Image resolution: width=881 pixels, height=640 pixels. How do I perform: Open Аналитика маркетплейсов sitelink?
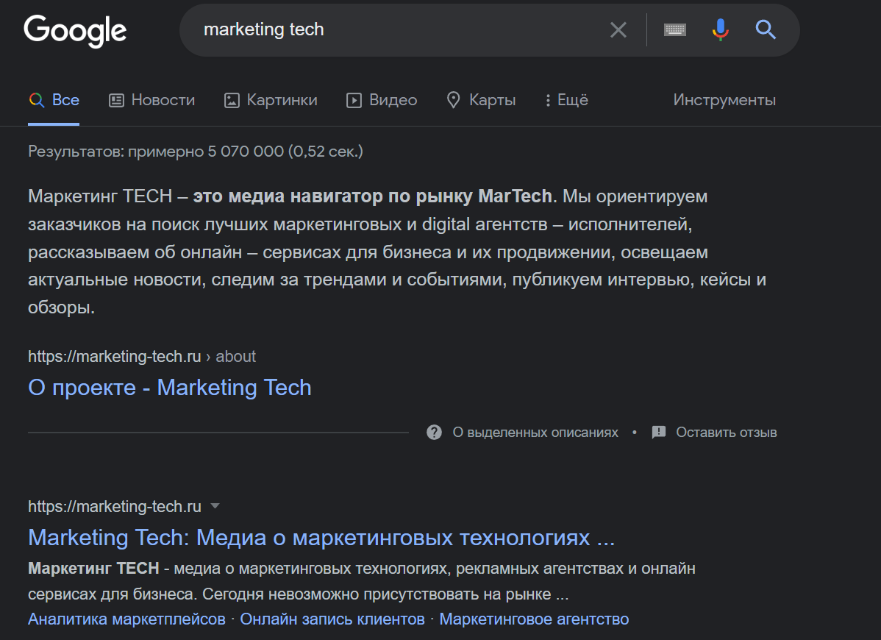coord(127,619)
